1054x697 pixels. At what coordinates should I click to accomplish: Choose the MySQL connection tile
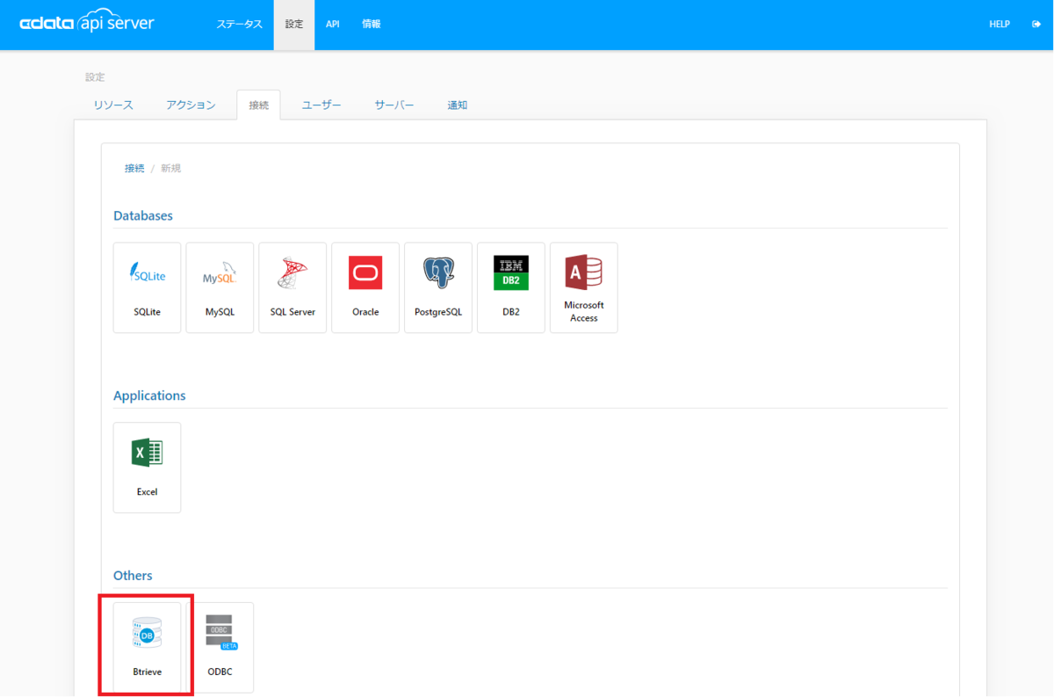coord(220,287)
